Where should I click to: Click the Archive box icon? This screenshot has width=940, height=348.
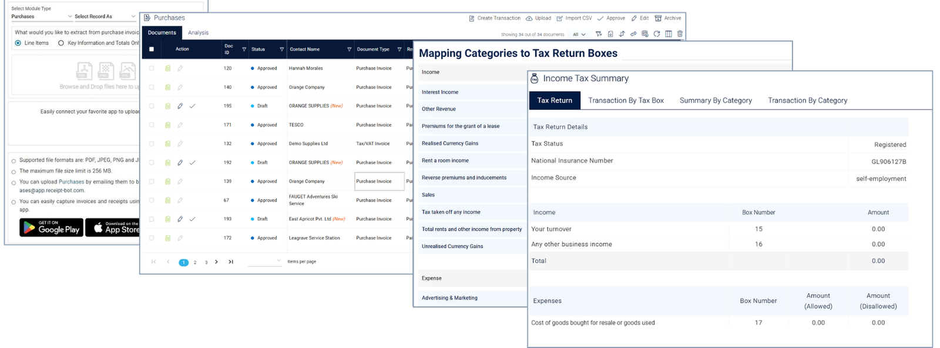[x=658, y=18]
